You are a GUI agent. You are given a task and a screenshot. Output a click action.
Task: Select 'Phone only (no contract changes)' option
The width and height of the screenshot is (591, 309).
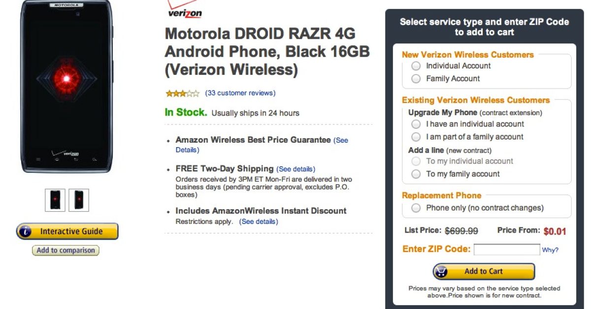tap(416, 208)
